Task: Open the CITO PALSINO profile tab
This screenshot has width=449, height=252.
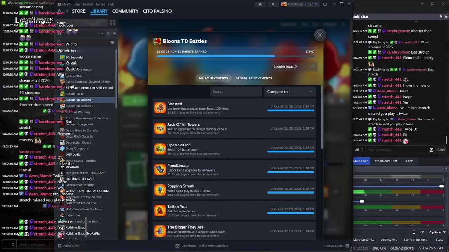Action: tap(157, 11)
